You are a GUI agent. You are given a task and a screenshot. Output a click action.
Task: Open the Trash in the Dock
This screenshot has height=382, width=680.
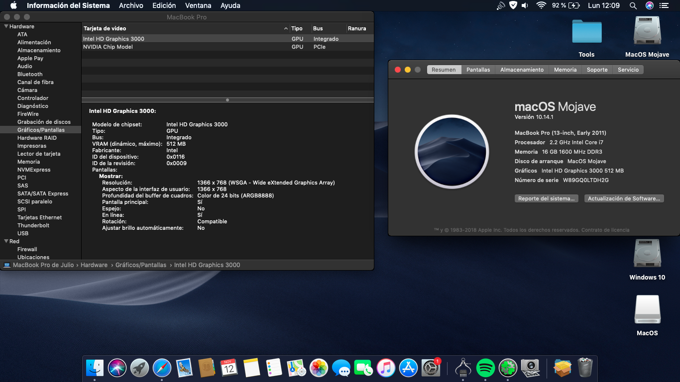coord(585,368)
